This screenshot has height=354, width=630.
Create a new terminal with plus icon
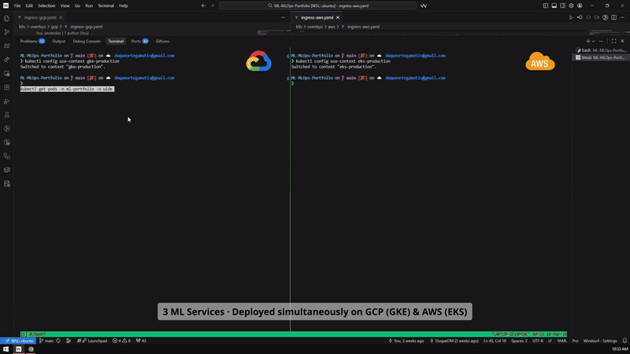[587, 42]
